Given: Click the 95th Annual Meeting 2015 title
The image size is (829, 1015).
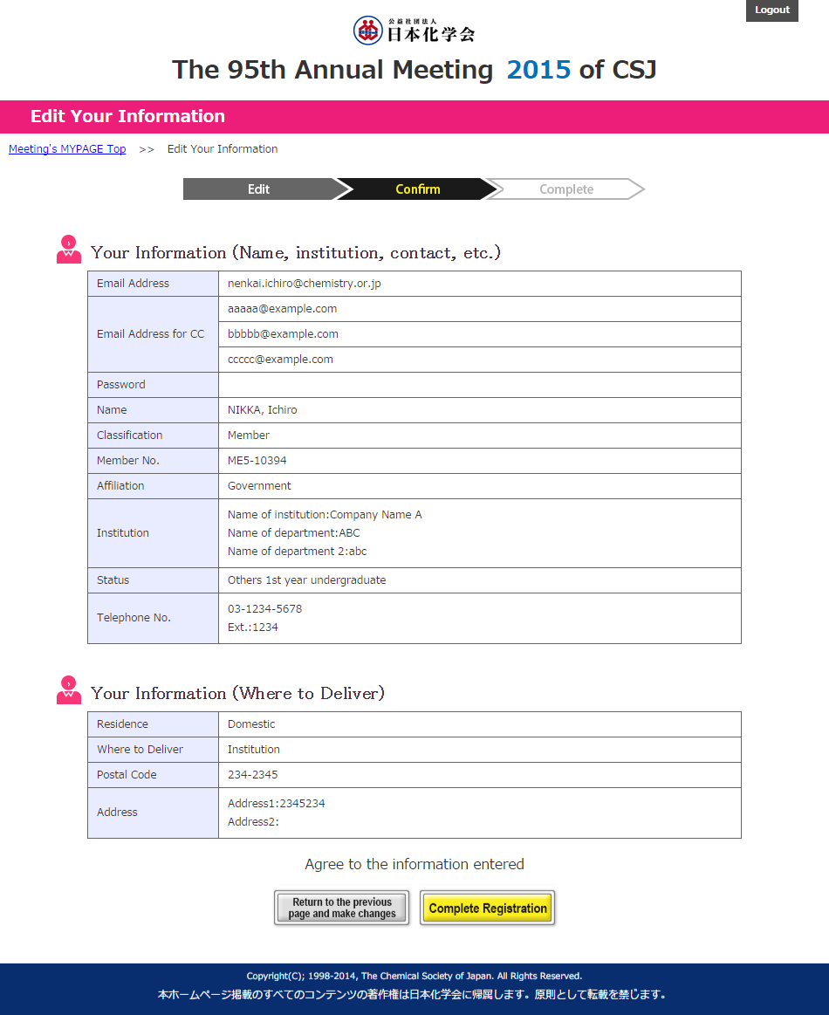Looking at the screenshot, I should tap(414, 70).
